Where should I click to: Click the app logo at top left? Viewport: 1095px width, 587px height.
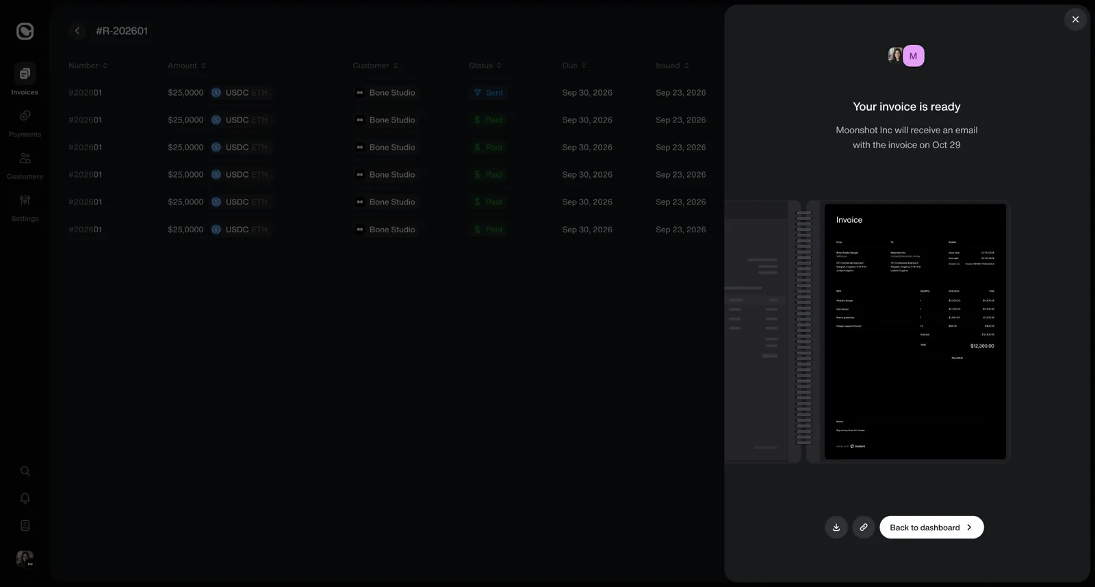(x=25, y=31)
